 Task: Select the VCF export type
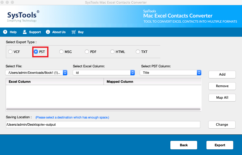click(x=10, y=52)
